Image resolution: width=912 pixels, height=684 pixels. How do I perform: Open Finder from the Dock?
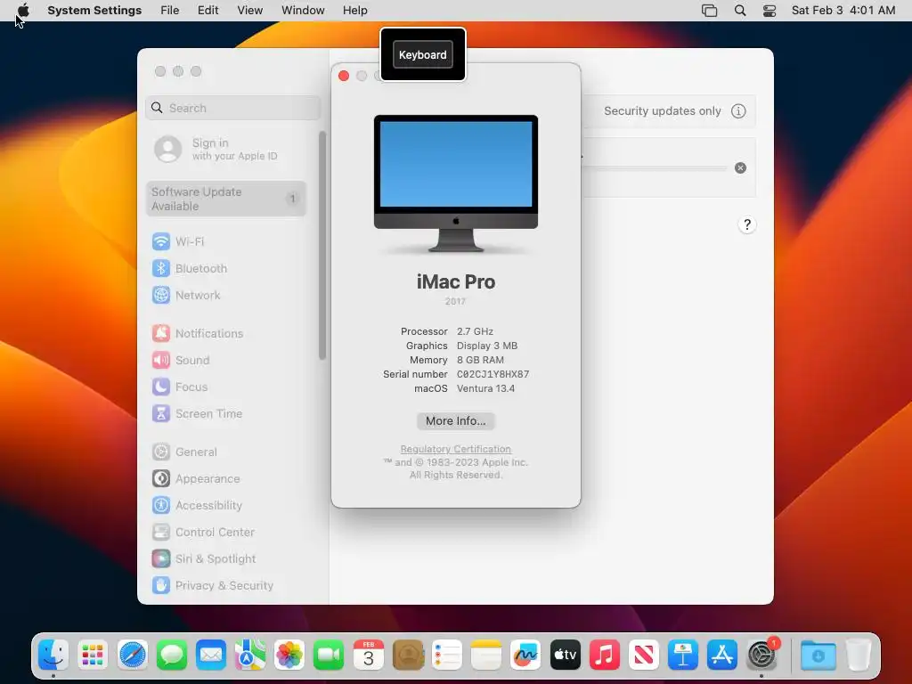coord(53,655)
